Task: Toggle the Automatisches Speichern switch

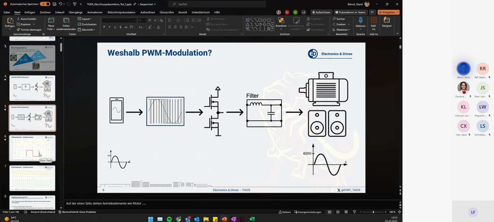Action: [x=46, y=4]
